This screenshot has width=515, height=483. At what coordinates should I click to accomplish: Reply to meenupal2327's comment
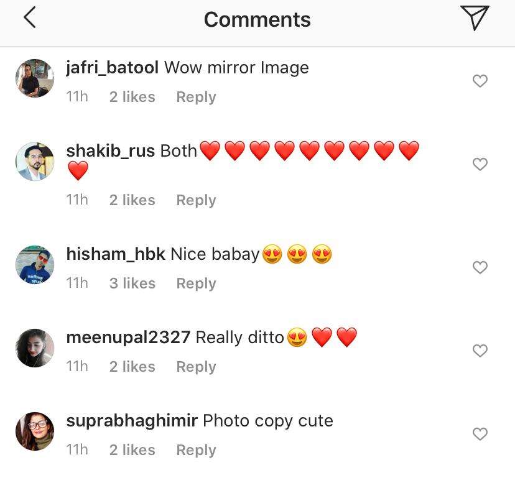tap(196, 367)
